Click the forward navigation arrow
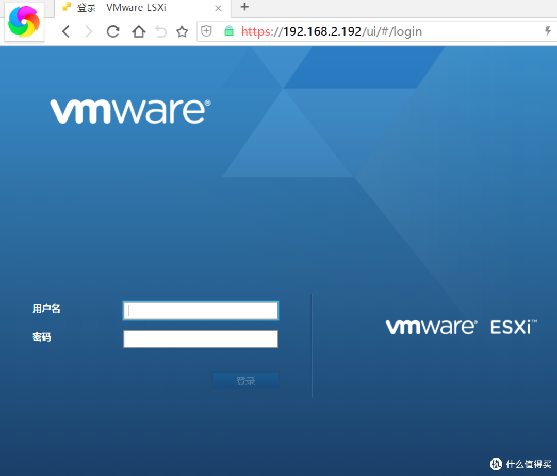The height and width of the screenshot is (476, 557). 89,31
